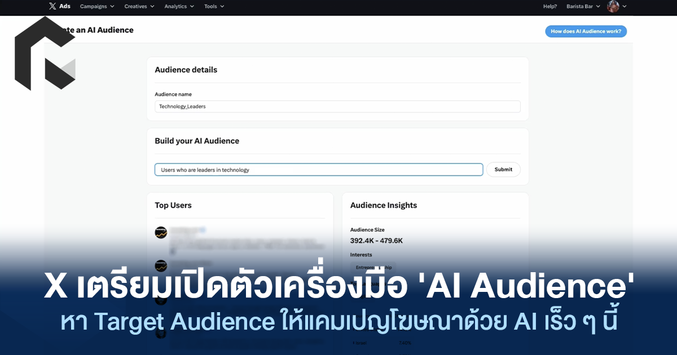
Task: Click the X Ads logo
Action: click(59, 6)
